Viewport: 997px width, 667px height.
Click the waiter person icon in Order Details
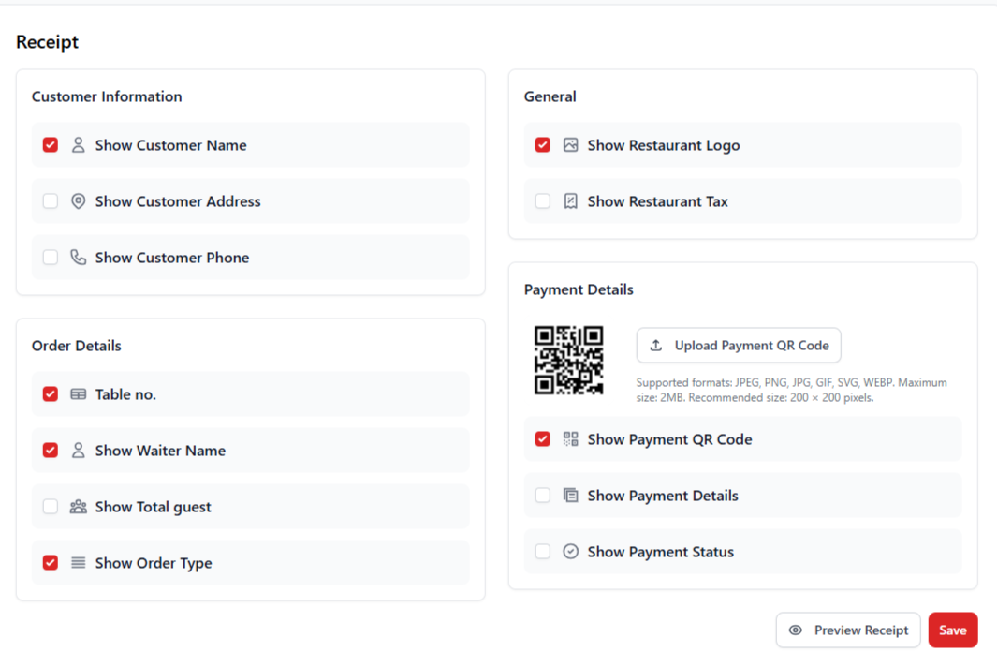(78, 451)
